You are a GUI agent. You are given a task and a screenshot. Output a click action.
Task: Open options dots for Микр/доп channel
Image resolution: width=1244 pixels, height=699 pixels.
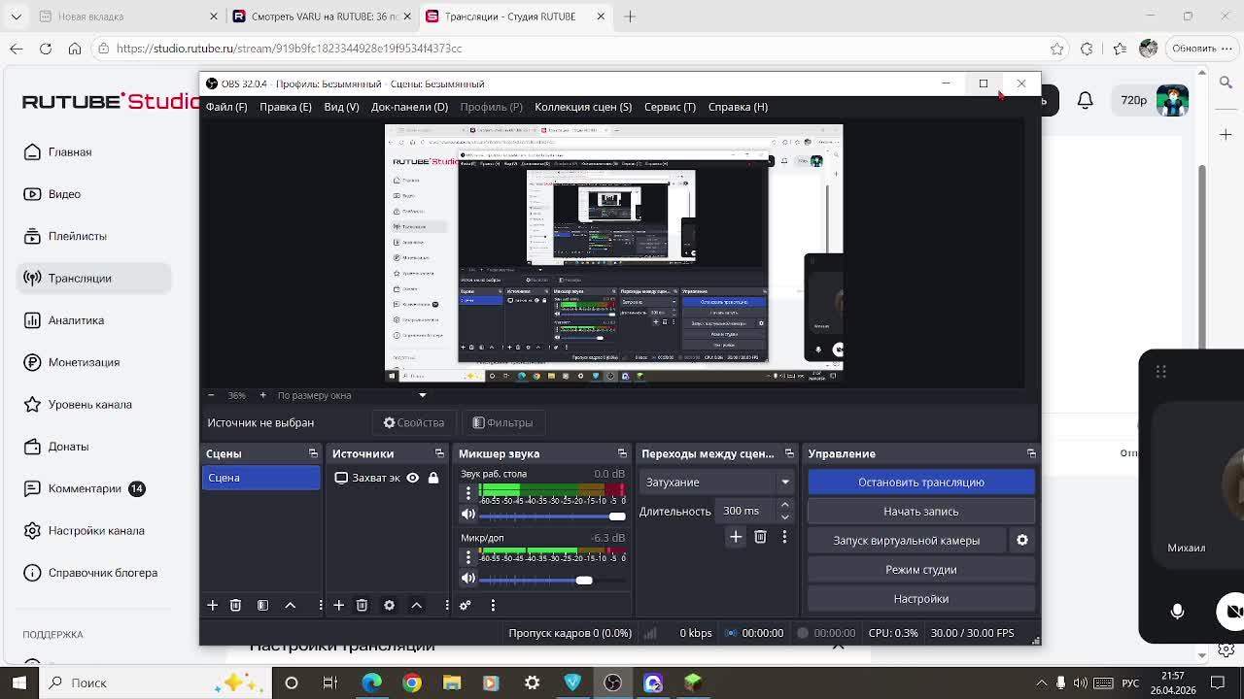[468, 557]
